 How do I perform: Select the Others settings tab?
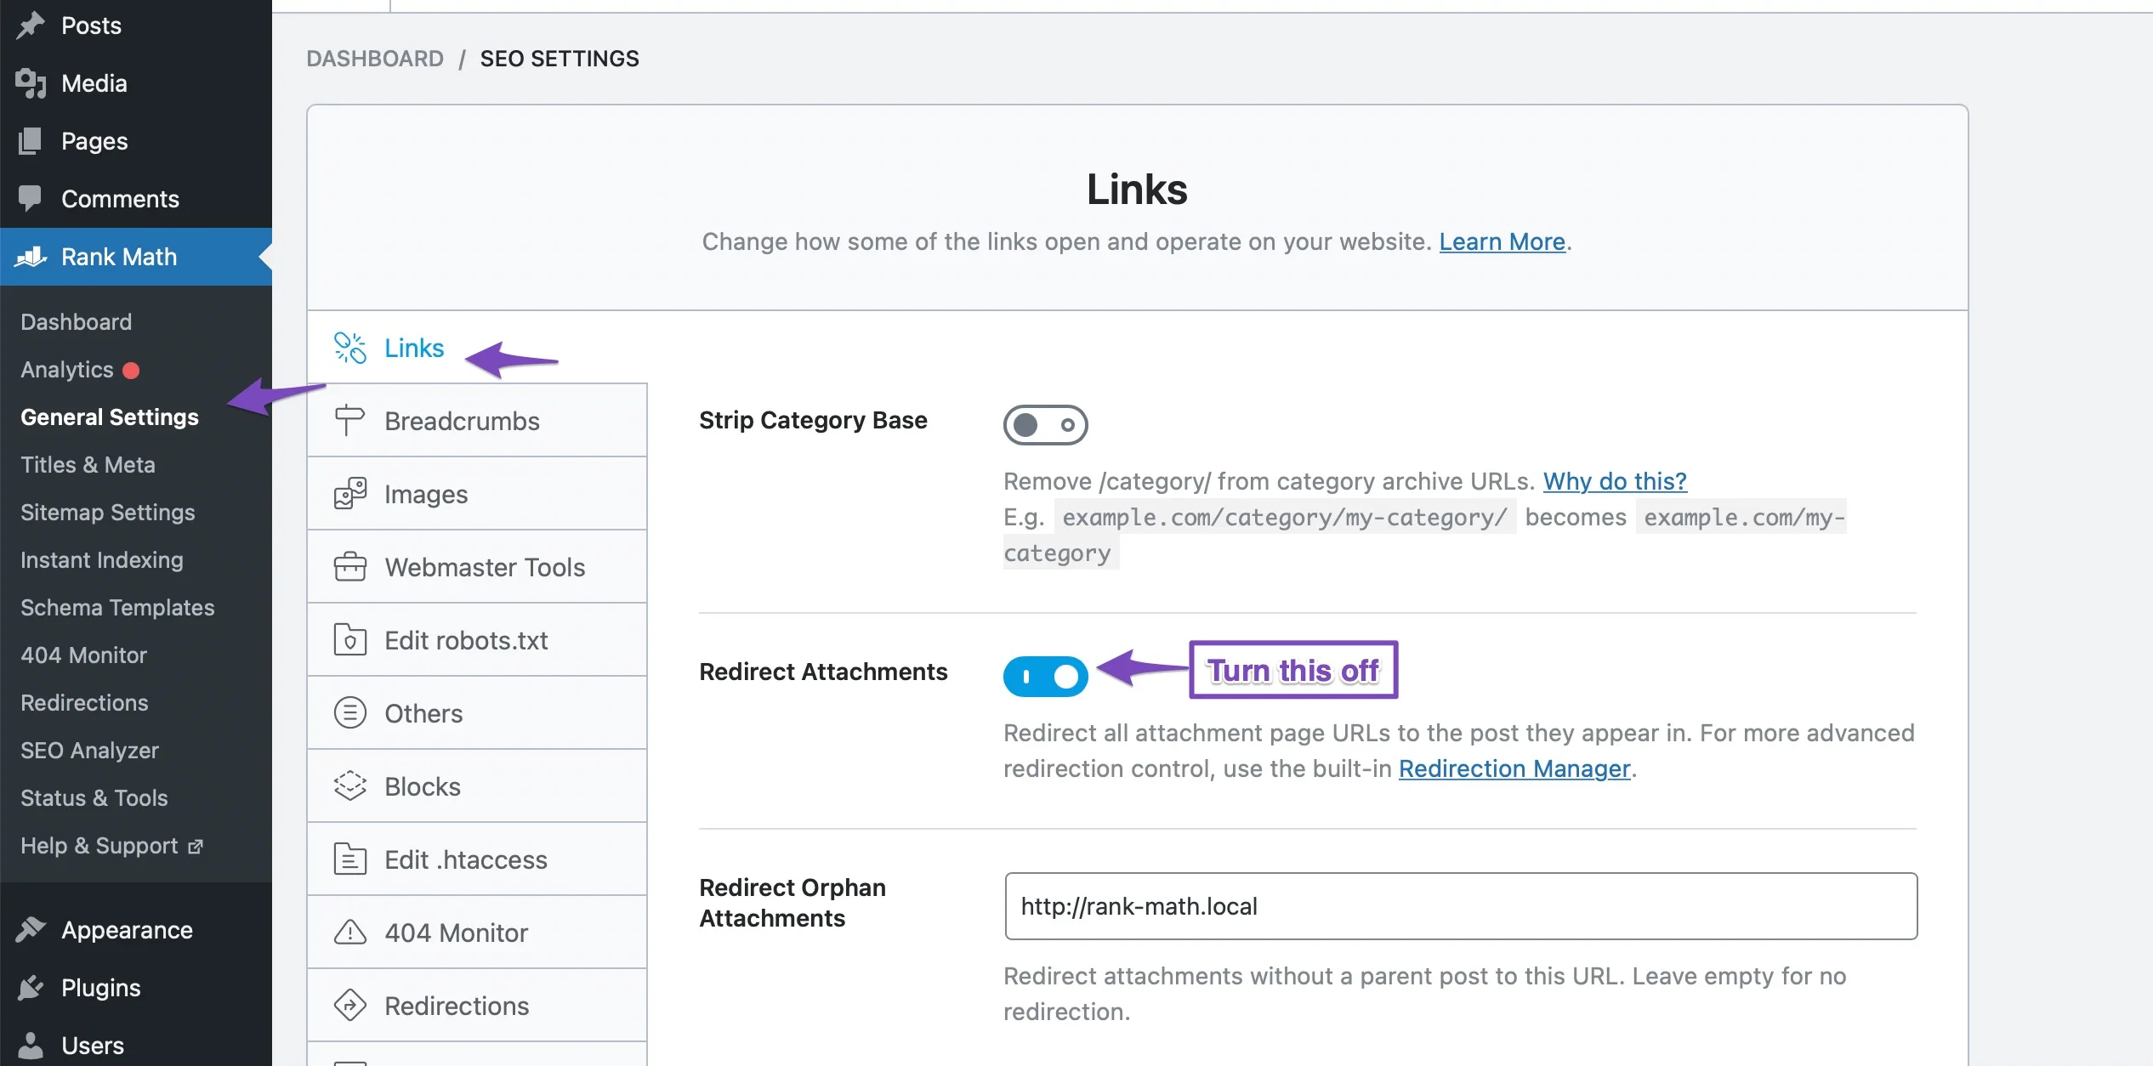pyautogui.click(x=477, y=713)
